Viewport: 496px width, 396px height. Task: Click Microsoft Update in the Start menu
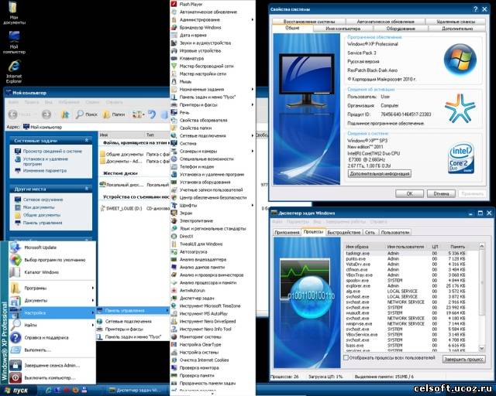52,247
